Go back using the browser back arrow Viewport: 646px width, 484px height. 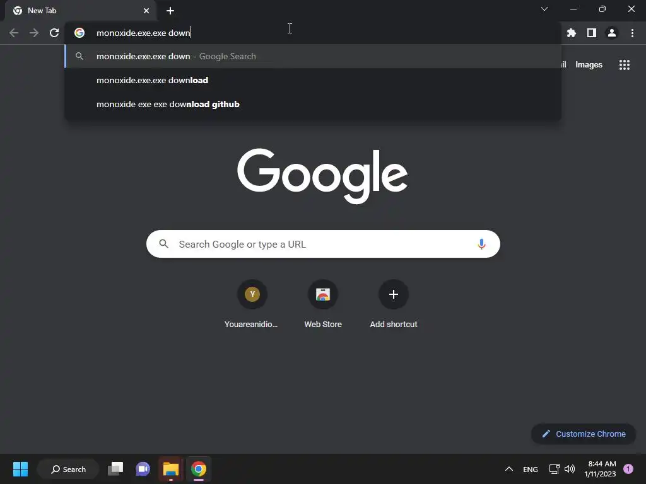tap(14, 33)
